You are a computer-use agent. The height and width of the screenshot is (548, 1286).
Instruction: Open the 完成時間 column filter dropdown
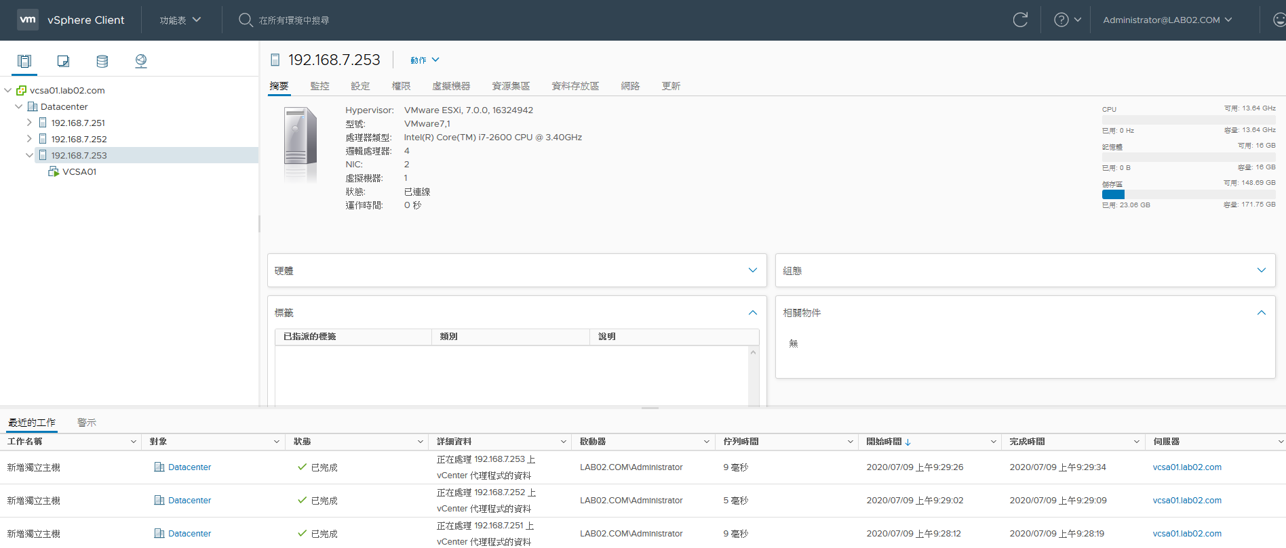[1137, 442]
